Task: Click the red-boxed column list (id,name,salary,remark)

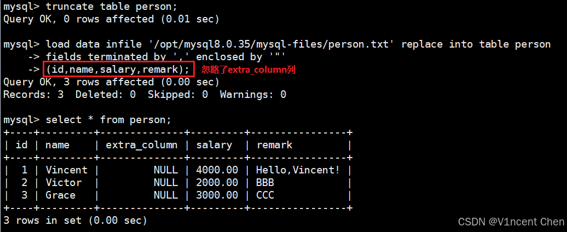Action: [119, 69]
